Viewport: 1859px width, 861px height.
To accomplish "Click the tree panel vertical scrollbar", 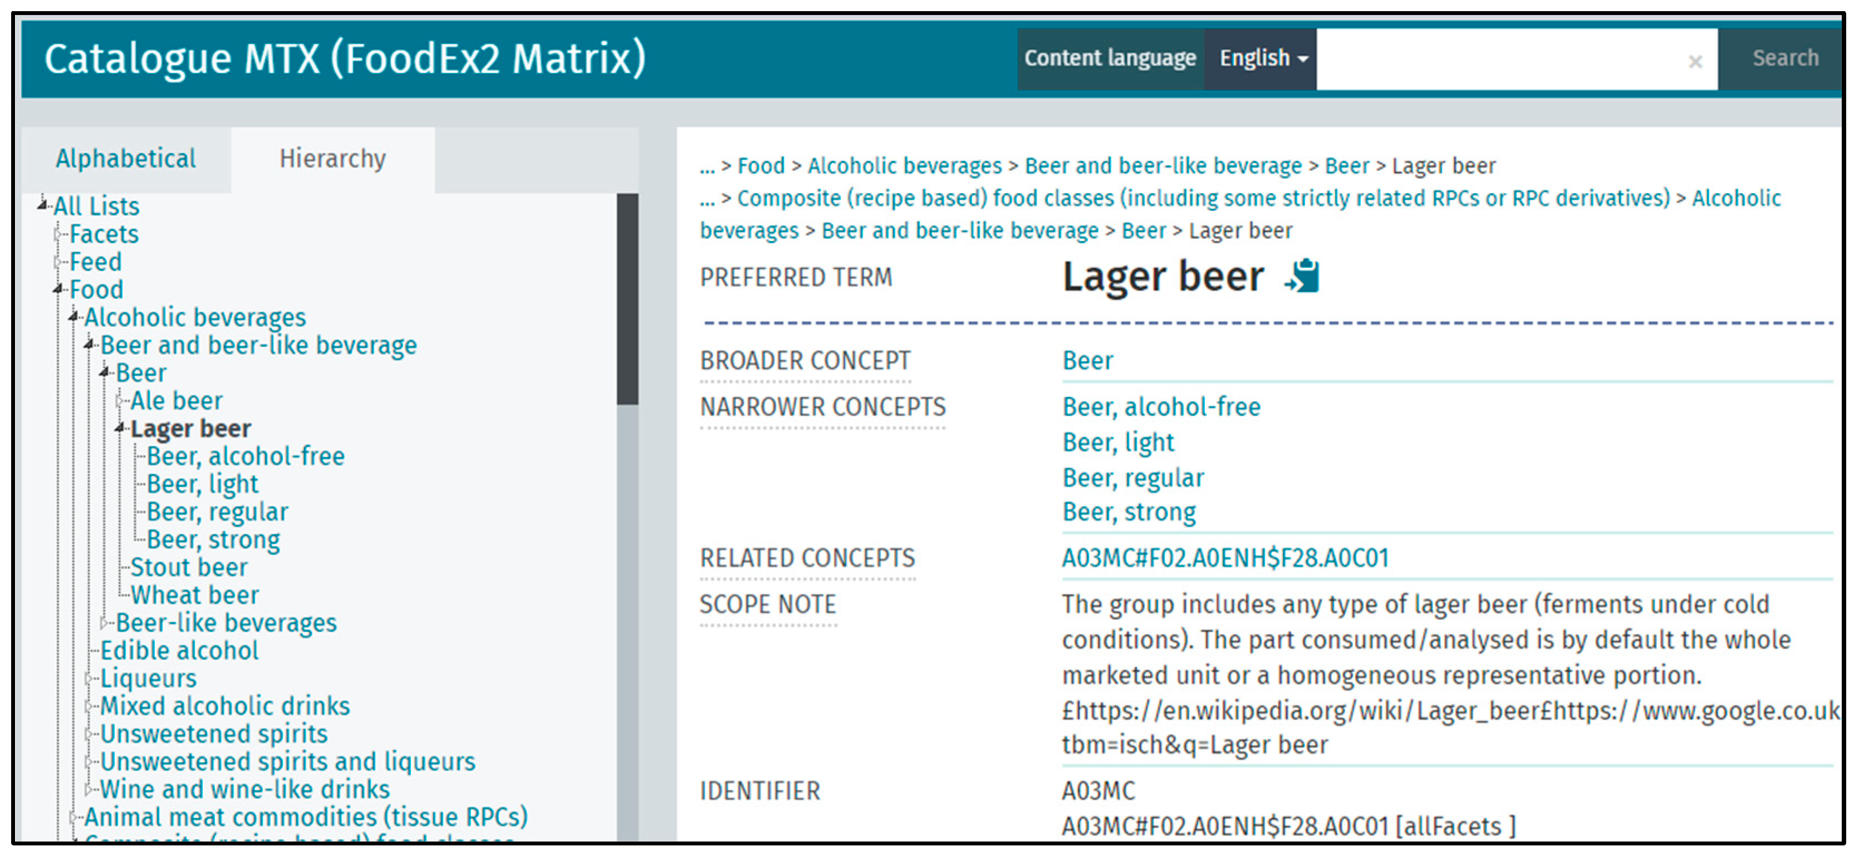I will point(626,299).
